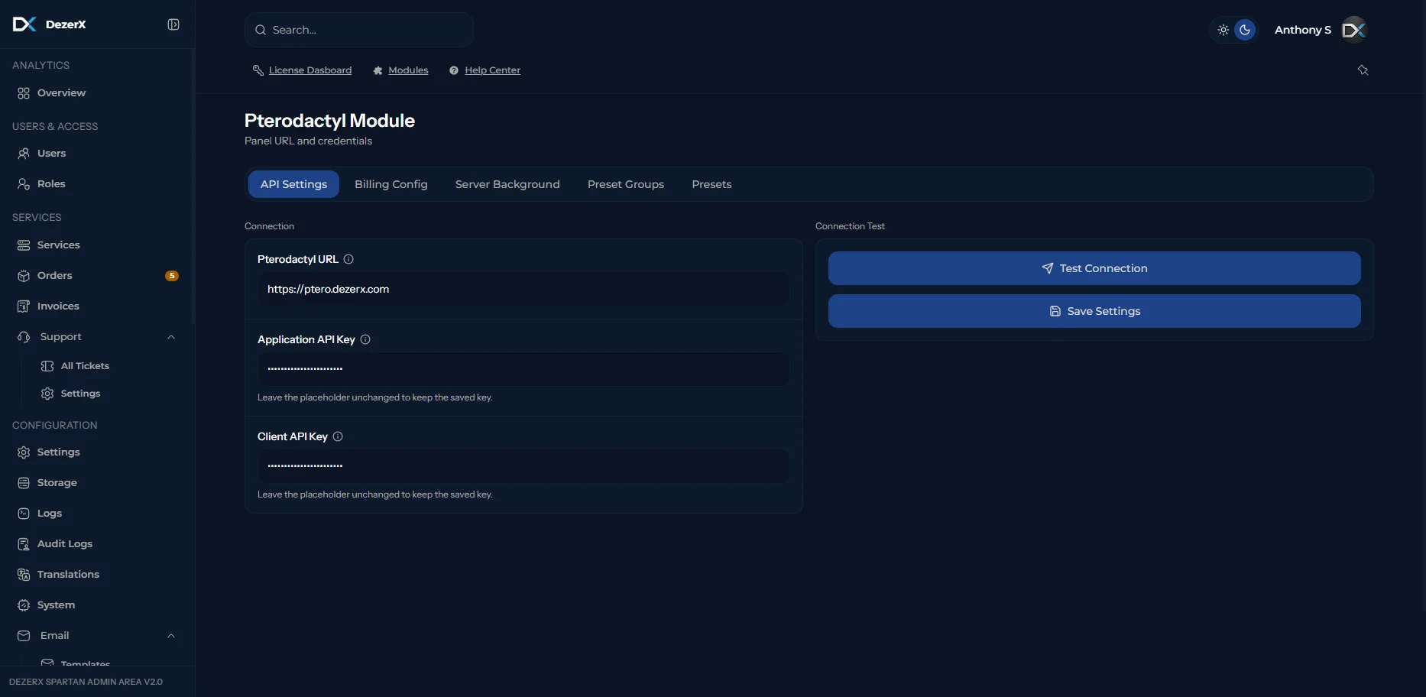The height and width of the screenshot is (697, 1426).
Task: Focus the Search input field
Action: [359, 30]
